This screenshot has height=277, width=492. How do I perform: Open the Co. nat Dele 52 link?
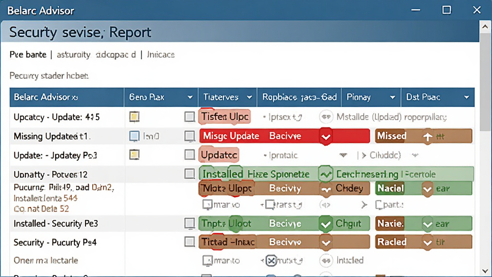(x=41, y=209)
